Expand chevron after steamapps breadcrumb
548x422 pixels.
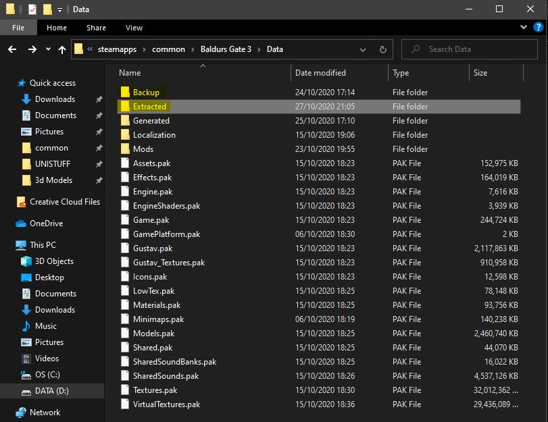[x=144, y=49]
